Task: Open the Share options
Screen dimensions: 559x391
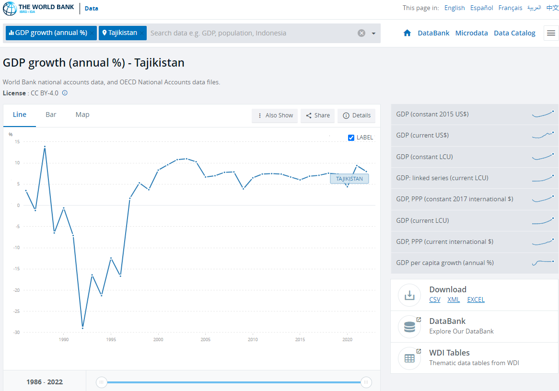Action: point(317,115)
